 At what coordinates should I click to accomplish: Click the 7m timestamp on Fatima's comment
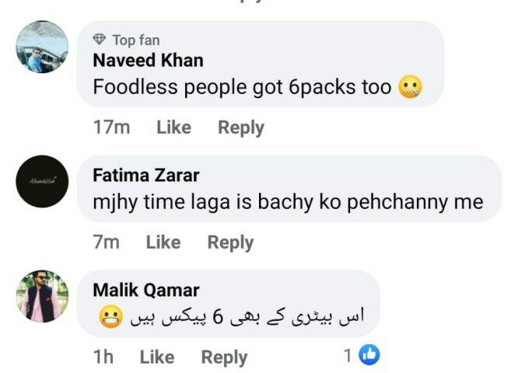(107, 242)
